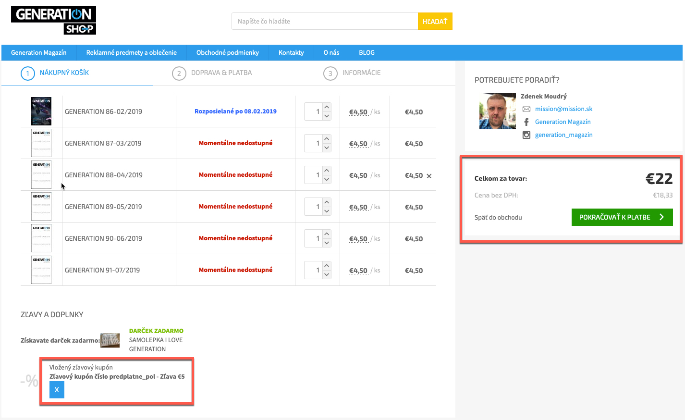Decrease quantity of GENERATION 86-02/2019
The image size is (685, 420).
point(327,116)
